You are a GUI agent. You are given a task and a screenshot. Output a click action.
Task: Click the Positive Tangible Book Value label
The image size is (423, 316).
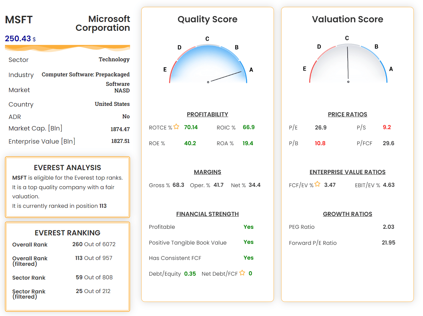(x=188, y=243)
